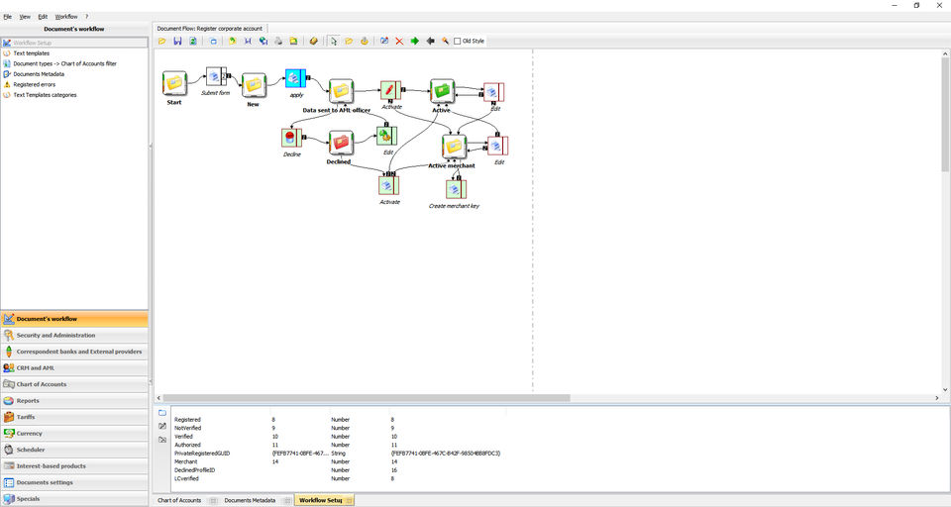Click the blue save disk toolbar icon

pyautogui.click(x=177, y=41)
